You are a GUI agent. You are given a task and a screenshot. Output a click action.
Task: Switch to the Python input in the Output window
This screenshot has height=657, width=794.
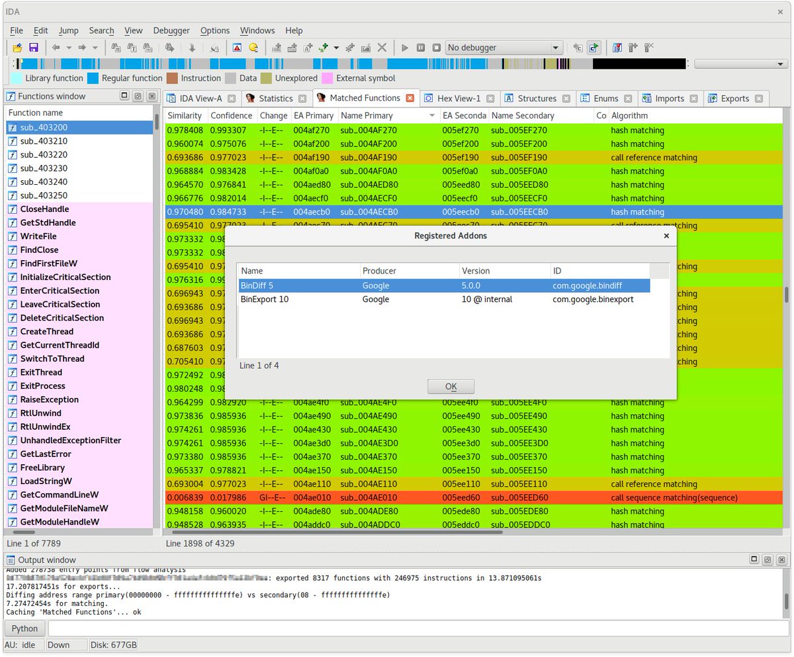pyautogui.click(x=24, y=628)
